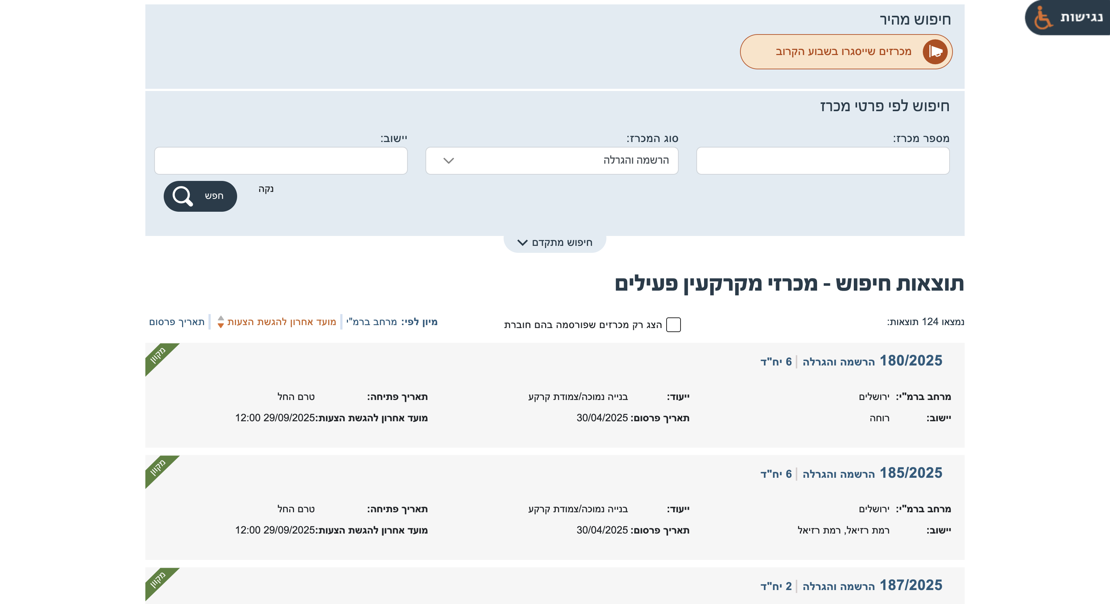Sort by מועד אחרון להגשת הצעות
Viewport: 1110px width, 604px height.
282,322
